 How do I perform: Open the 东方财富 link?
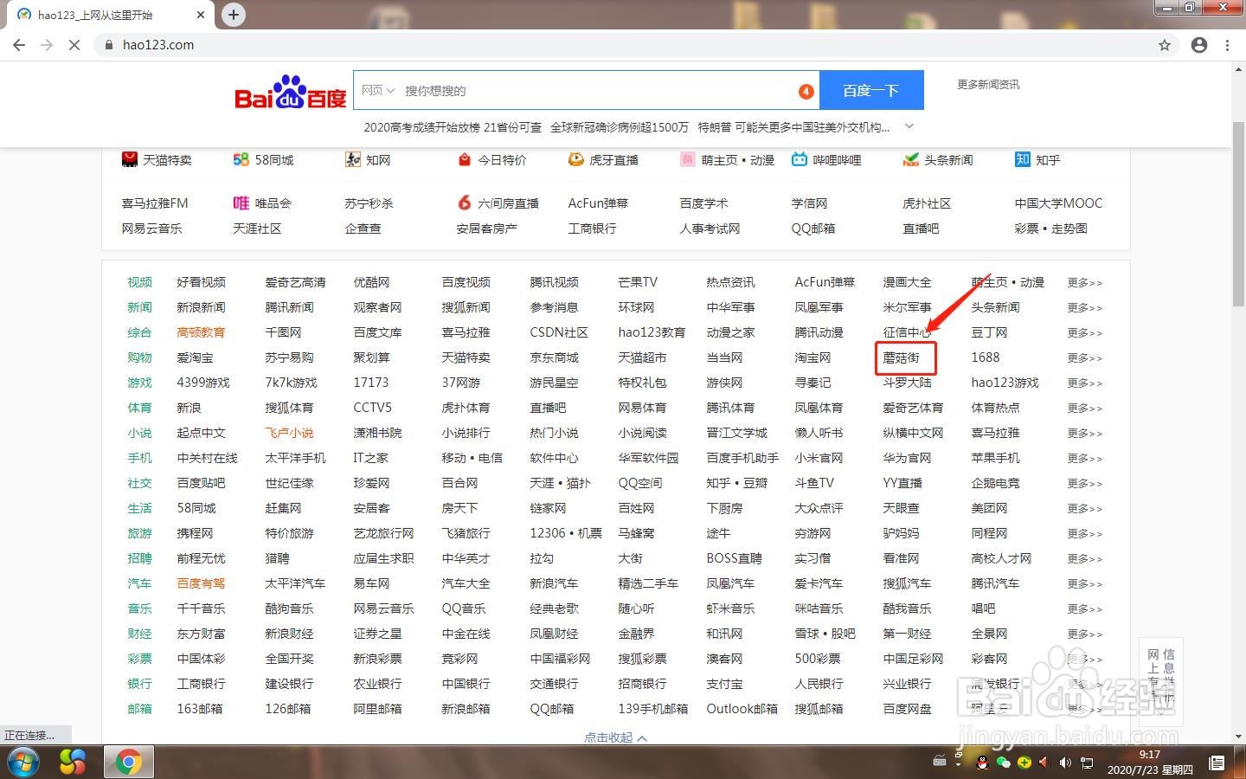201,634
